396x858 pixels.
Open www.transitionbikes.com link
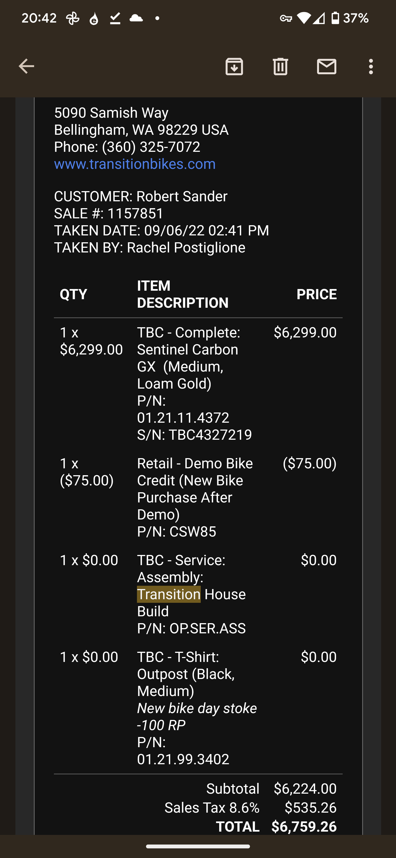pos(134,164)
